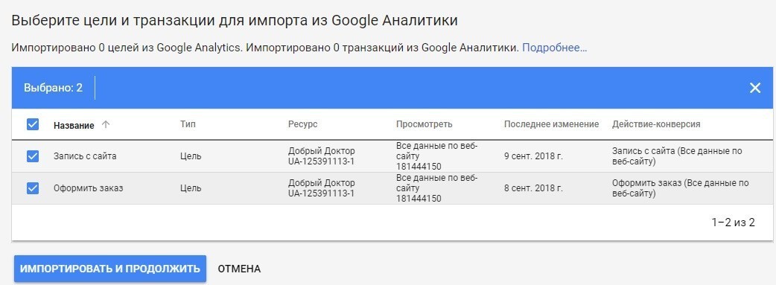Click the Действие-конверсия column header
The width and height of the screenshot is (776, 285).
coord(656,124)
